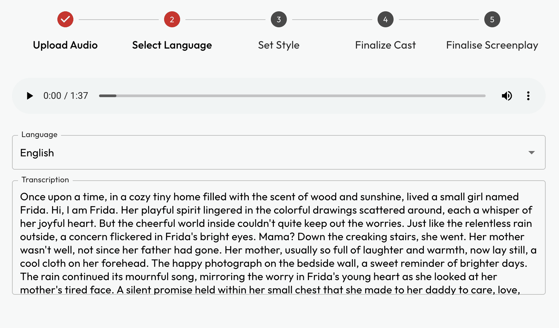
Task: Click the Transcription field label
Action: [x=45, y=180]
